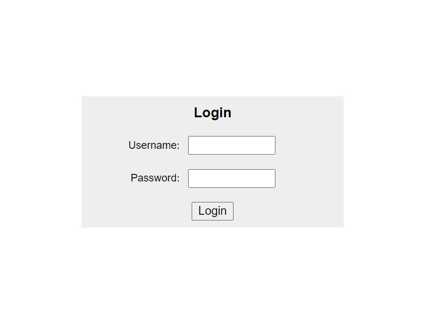438x318 pixels.
Task: Click inside the empty Password entry
Action: [x=232, y=179]
